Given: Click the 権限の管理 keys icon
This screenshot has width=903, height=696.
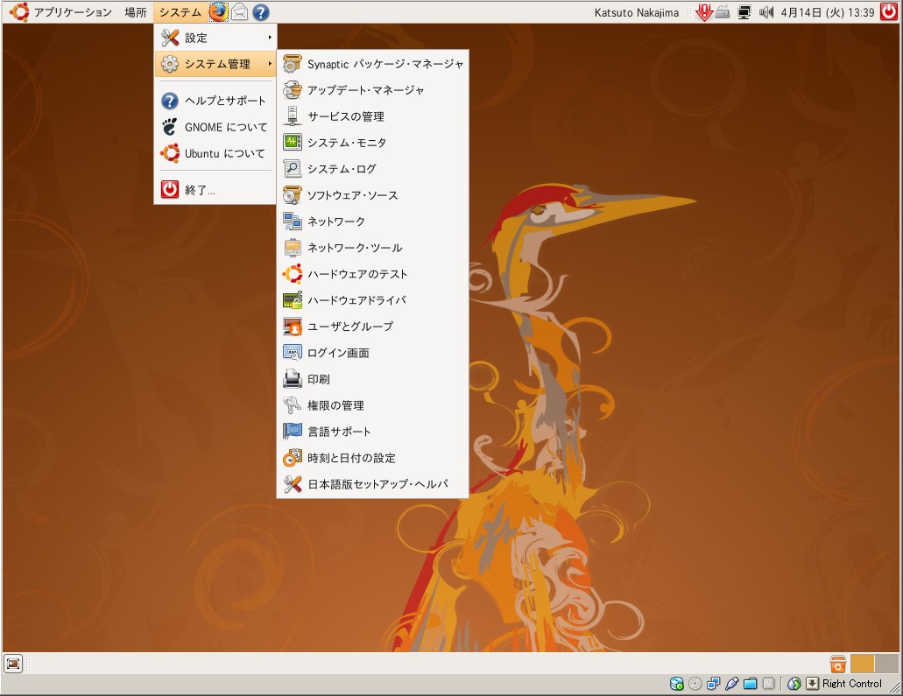Looking at the screenshot, I should [x=293, y=405].
